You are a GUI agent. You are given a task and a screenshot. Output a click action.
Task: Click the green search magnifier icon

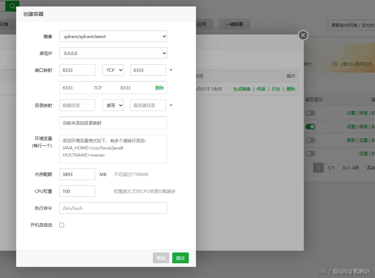12,6
